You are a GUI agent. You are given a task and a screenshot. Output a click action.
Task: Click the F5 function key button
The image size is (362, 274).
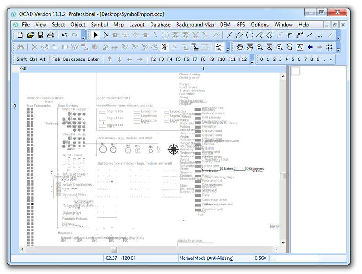click(x=178, y=59)
